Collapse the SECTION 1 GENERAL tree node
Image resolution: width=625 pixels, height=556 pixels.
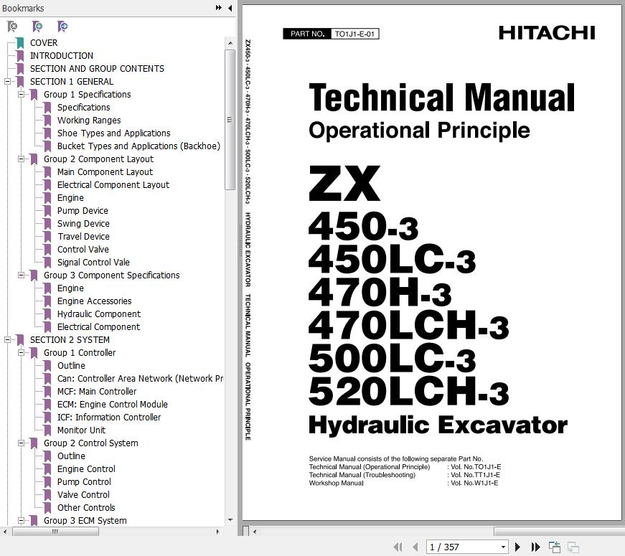click(x=8, y=81)
